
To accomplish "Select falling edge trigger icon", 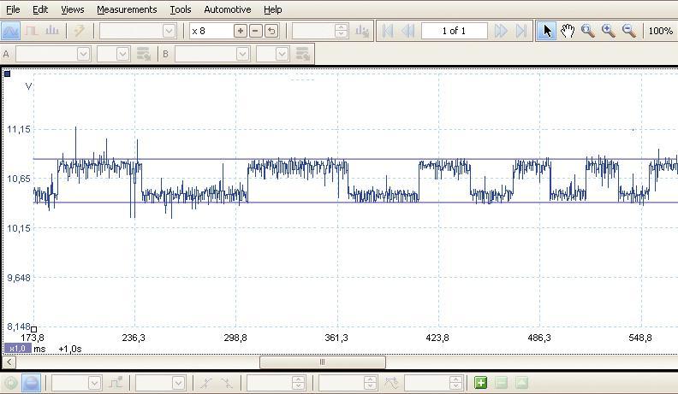I will coord(226,383).
